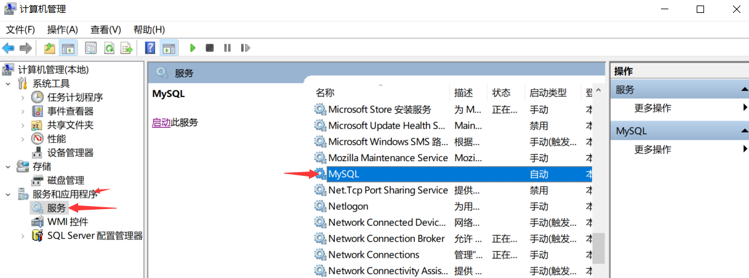Viewport: 749px width, 278px height.
Task: Sort services by the 启动类型 column header
Action: 548,93
